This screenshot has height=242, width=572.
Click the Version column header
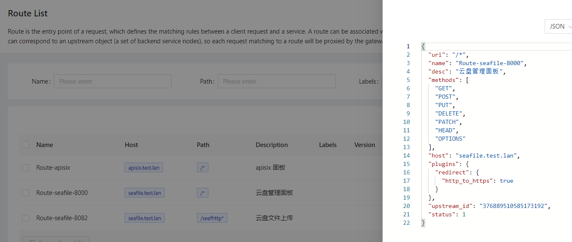[364, 145]
